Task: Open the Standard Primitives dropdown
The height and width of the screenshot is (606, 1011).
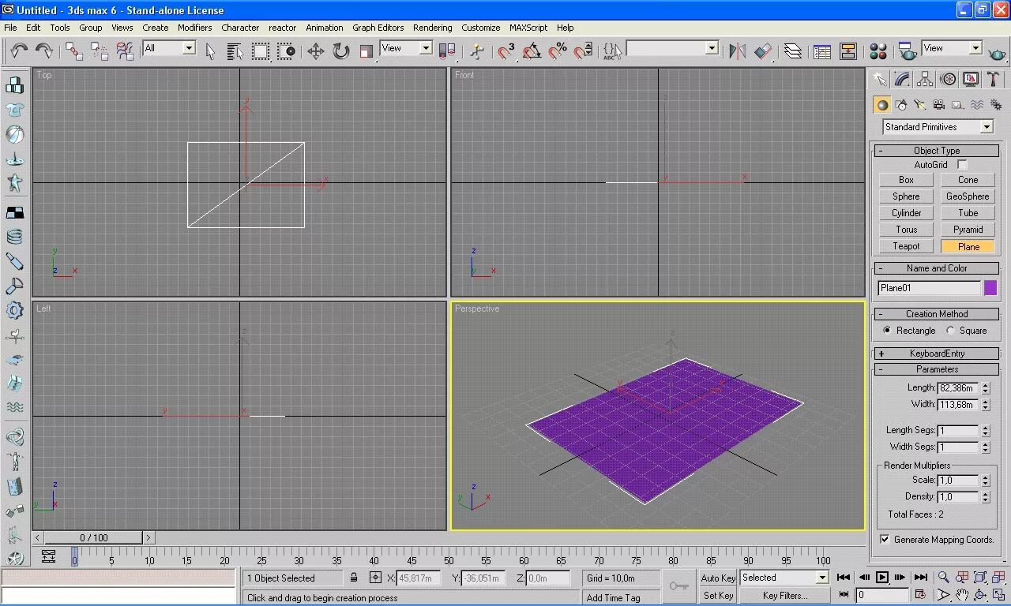Action: coord(938,127)
